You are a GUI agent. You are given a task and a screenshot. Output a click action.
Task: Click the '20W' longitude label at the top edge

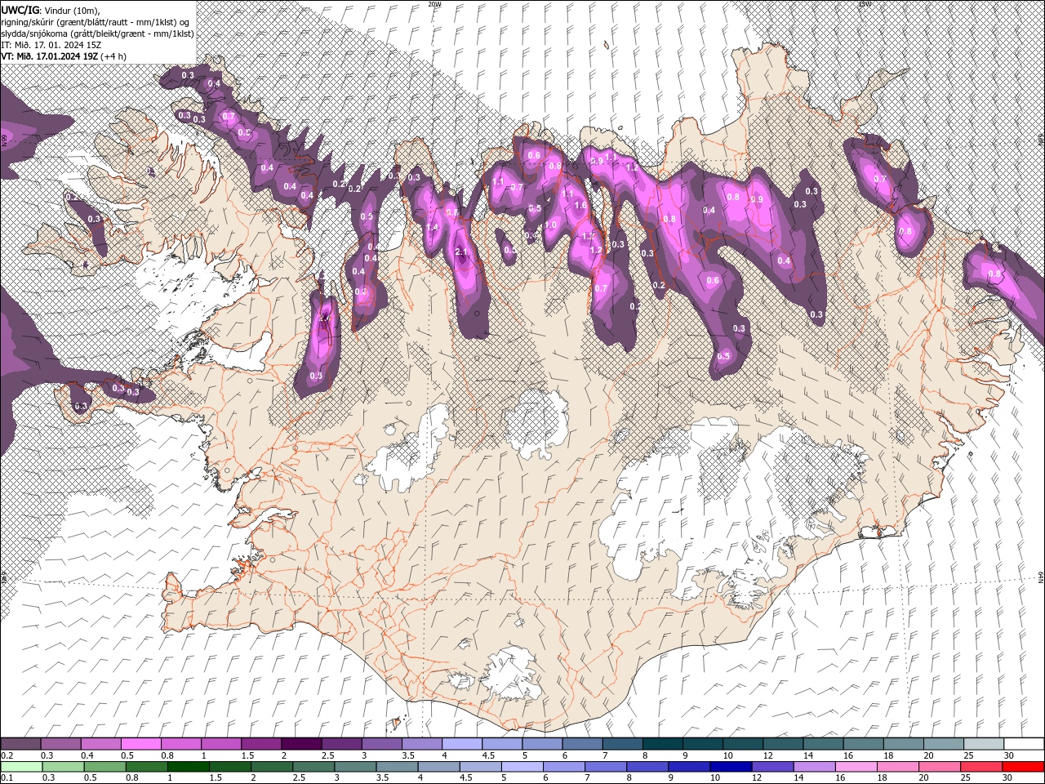pyautogui.click(x=434, y=4)
